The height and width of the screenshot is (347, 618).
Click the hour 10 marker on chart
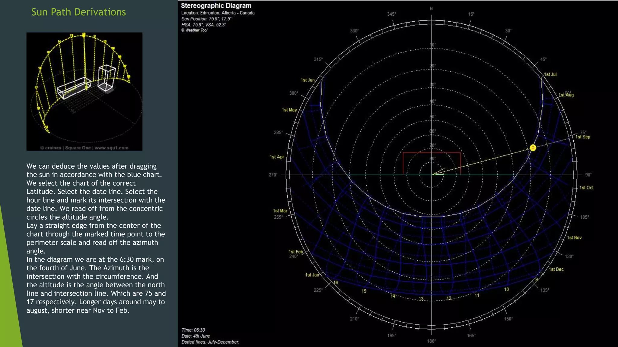click(x=506, y=289)
